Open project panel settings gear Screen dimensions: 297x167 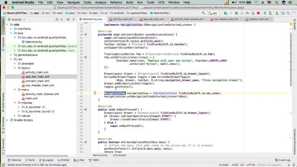(68, 19)
